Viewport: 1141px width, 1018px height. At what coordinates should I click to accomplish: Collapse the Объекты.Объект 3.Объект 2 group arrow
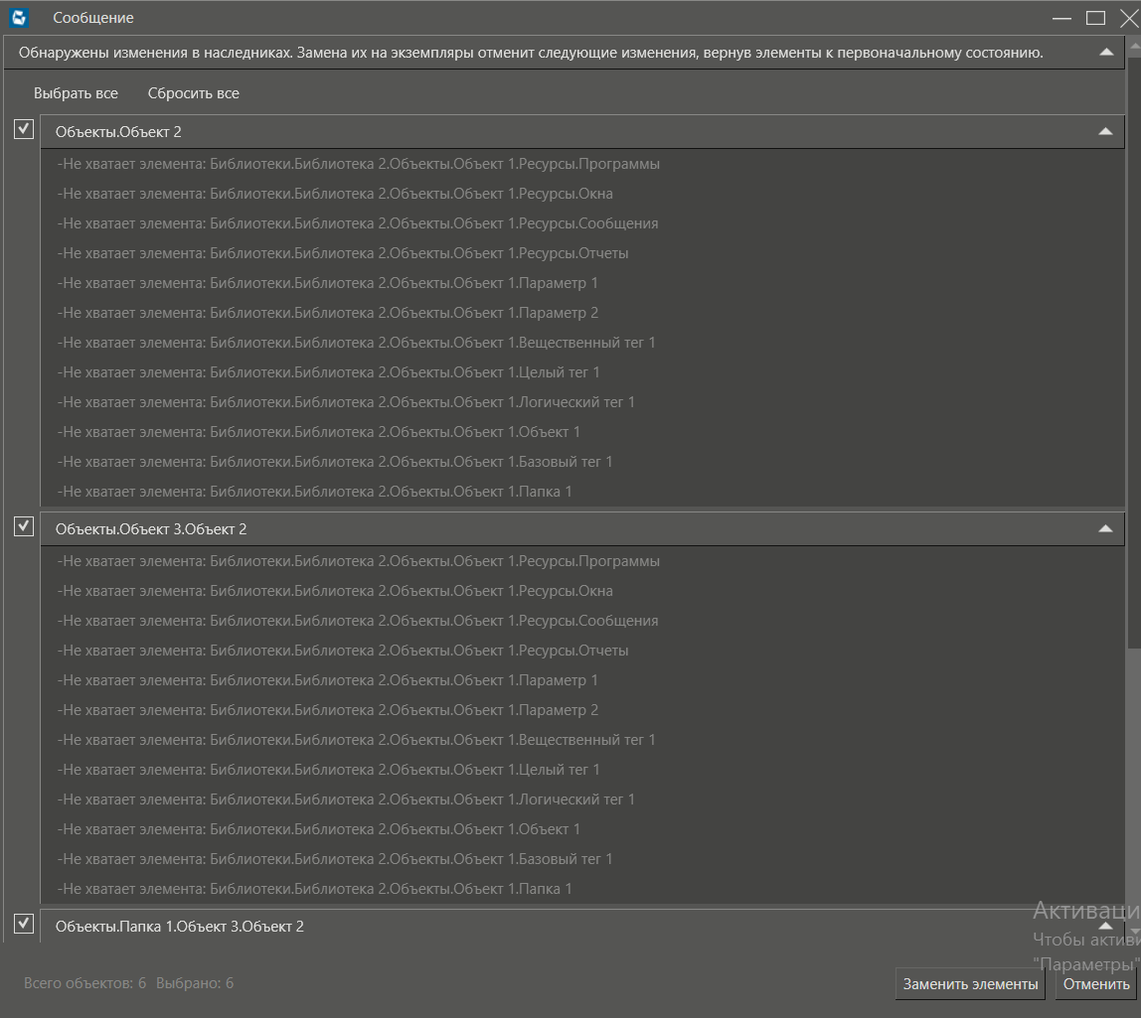click(x=1104, y=528)
